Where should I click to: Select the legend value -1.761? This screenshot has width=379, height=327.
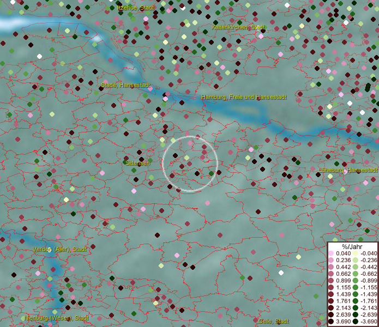(x=369, y=301)
